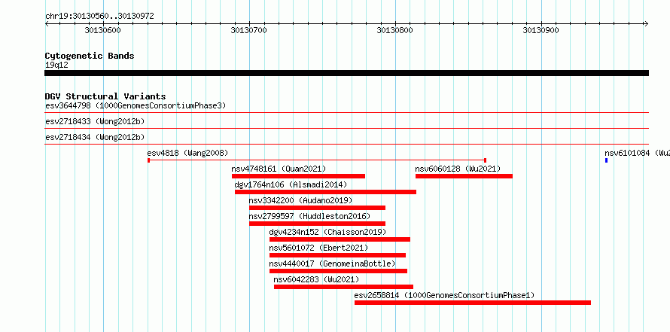Click the red bar under nsv5601072

(x=337, y=255)
